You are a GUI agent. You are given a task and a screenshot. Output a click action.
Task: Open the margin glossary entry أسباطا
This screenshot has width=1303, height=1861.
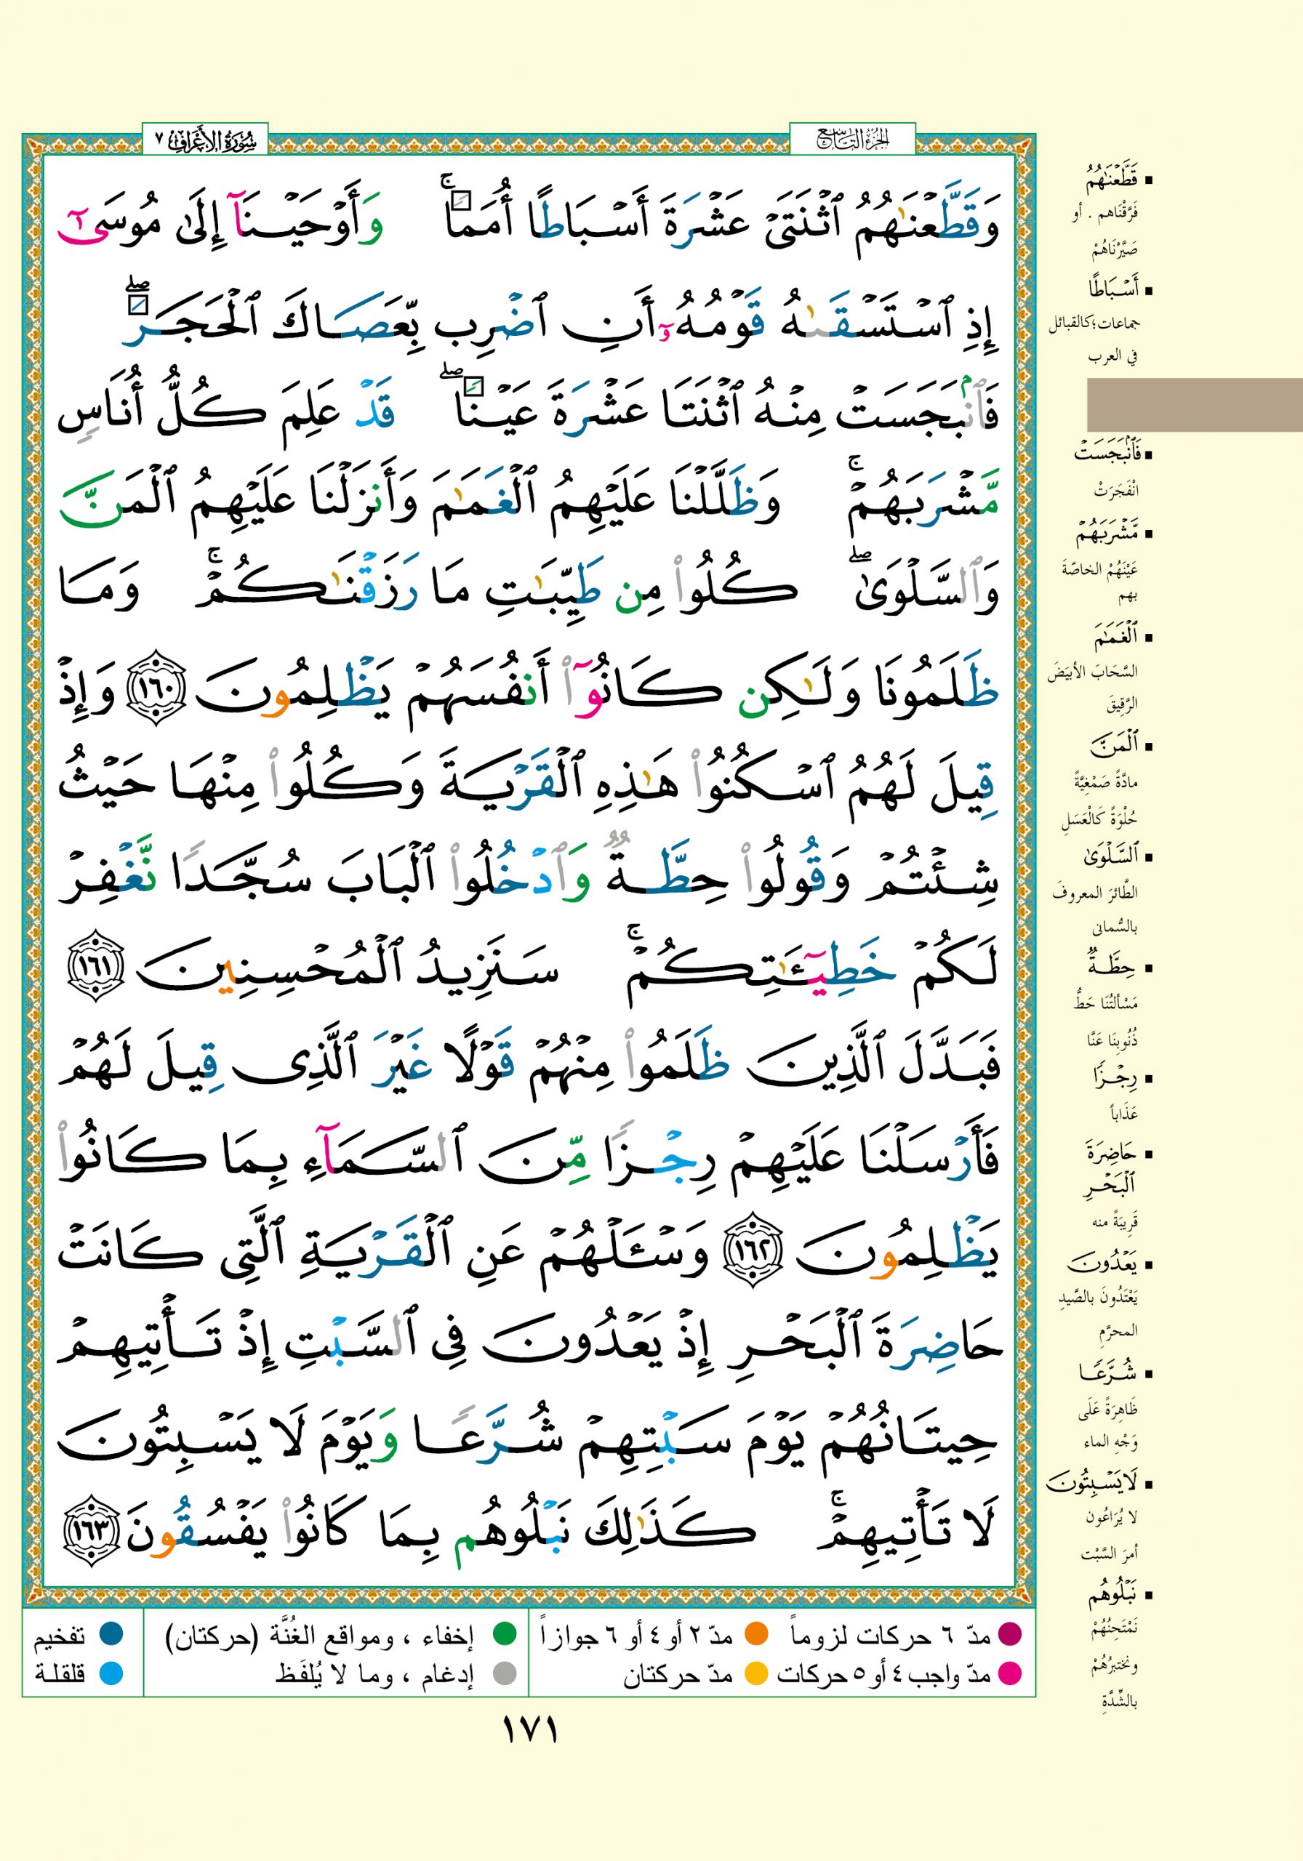1113,289
